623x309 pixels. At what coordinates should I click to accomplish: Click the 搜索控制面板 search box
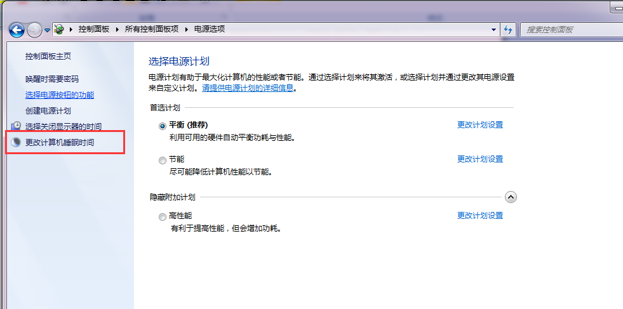572,30
